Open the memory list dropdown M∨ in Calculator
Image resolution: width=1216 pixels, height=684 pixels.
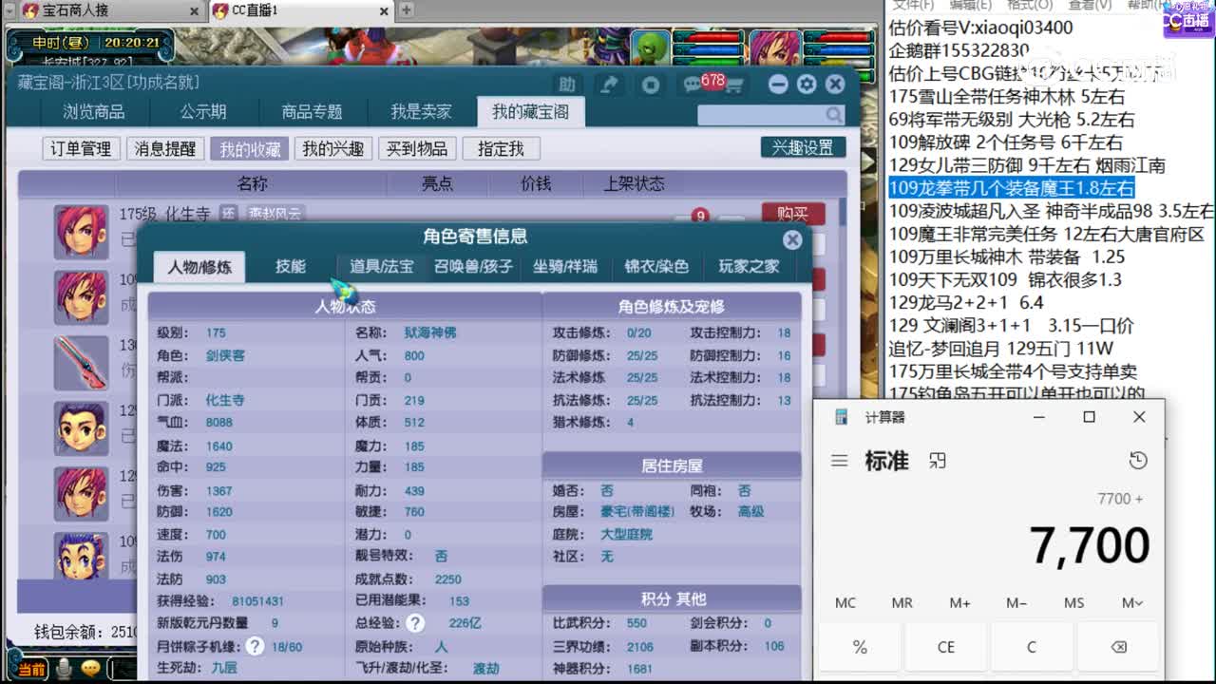click(x=1130, y=602)
